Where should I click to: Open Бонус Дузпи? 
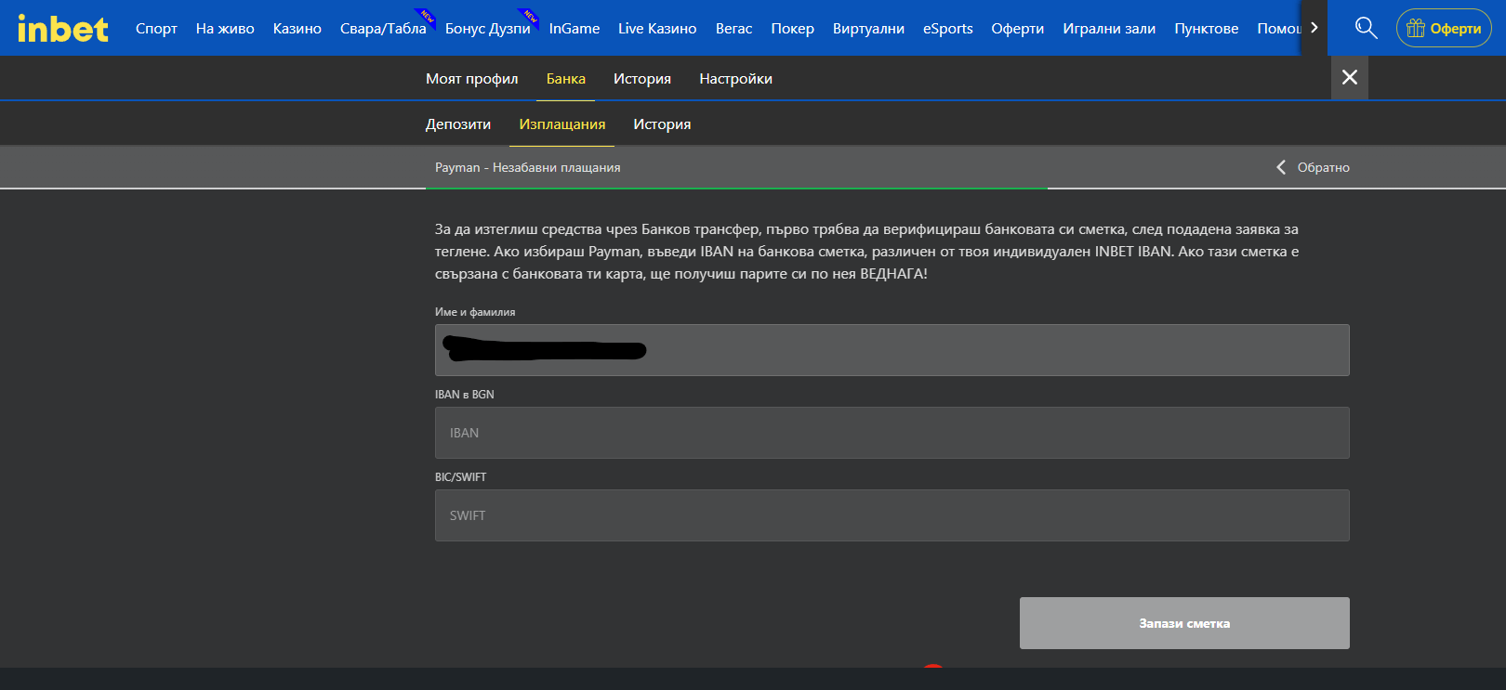coord(488,29)
